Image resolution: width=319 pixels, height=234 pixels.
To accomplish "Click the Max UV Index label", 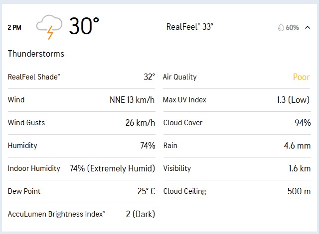I will (184, 100).
